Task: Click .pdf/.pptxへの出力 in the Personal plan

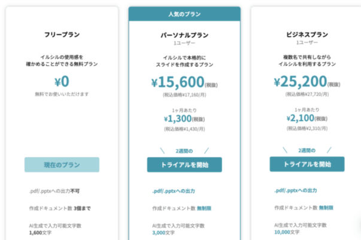Action: coord(175,191)
